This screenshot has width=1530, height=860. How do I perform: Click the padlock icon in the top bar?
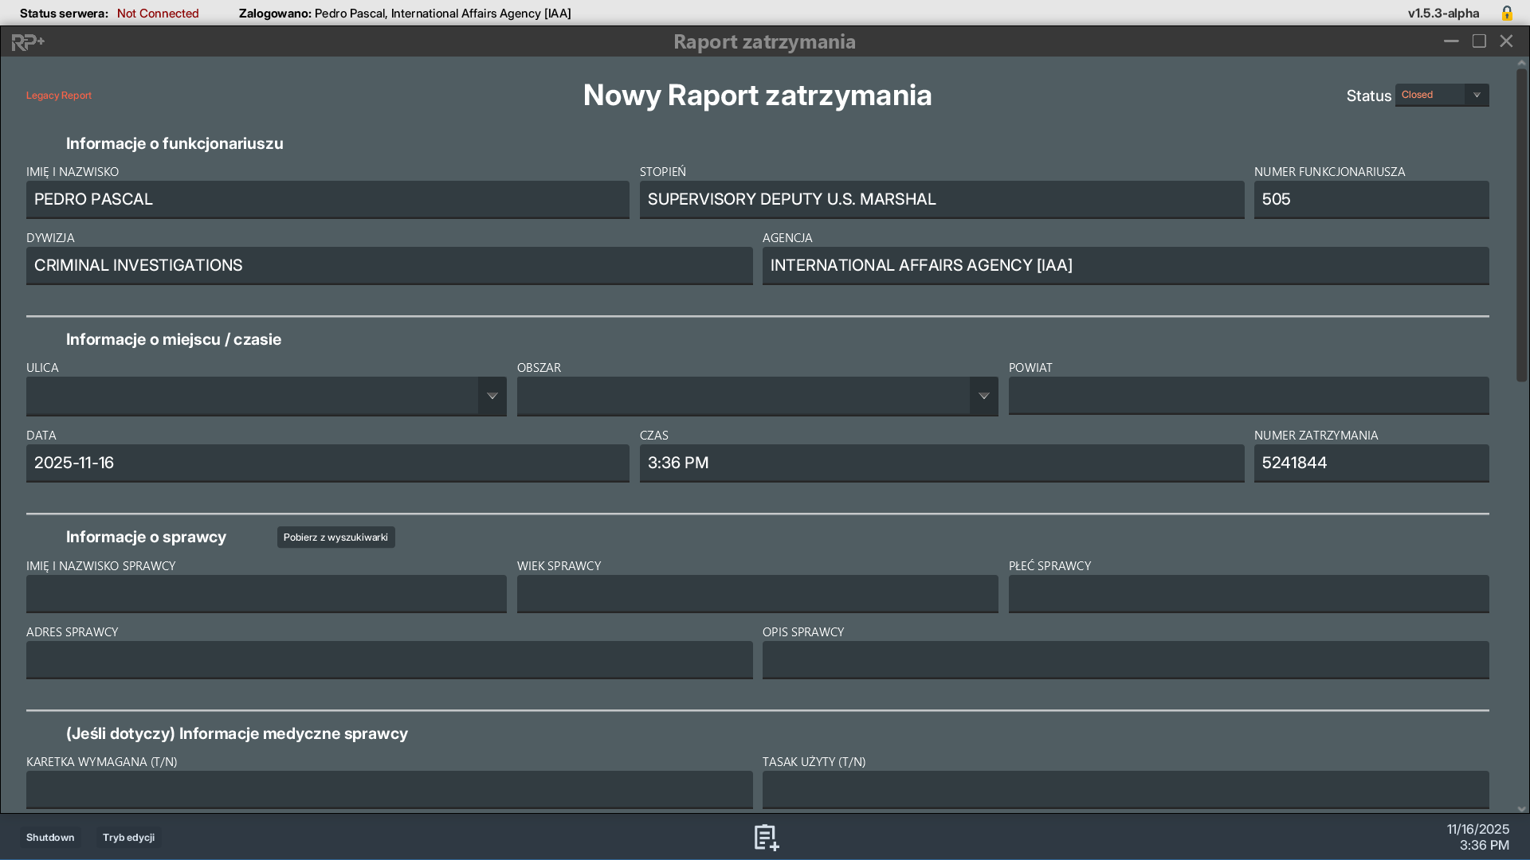[1506, 13]
